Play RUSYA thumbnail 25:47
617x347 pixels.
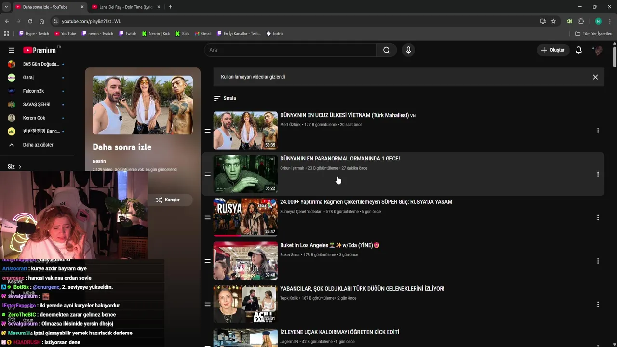coord(245,217)
